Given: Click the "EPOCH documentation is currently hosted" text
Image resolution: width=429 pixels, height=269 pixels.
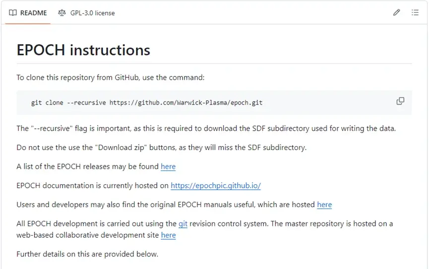Looking at the screenshot, I should (x=93, y=186).
